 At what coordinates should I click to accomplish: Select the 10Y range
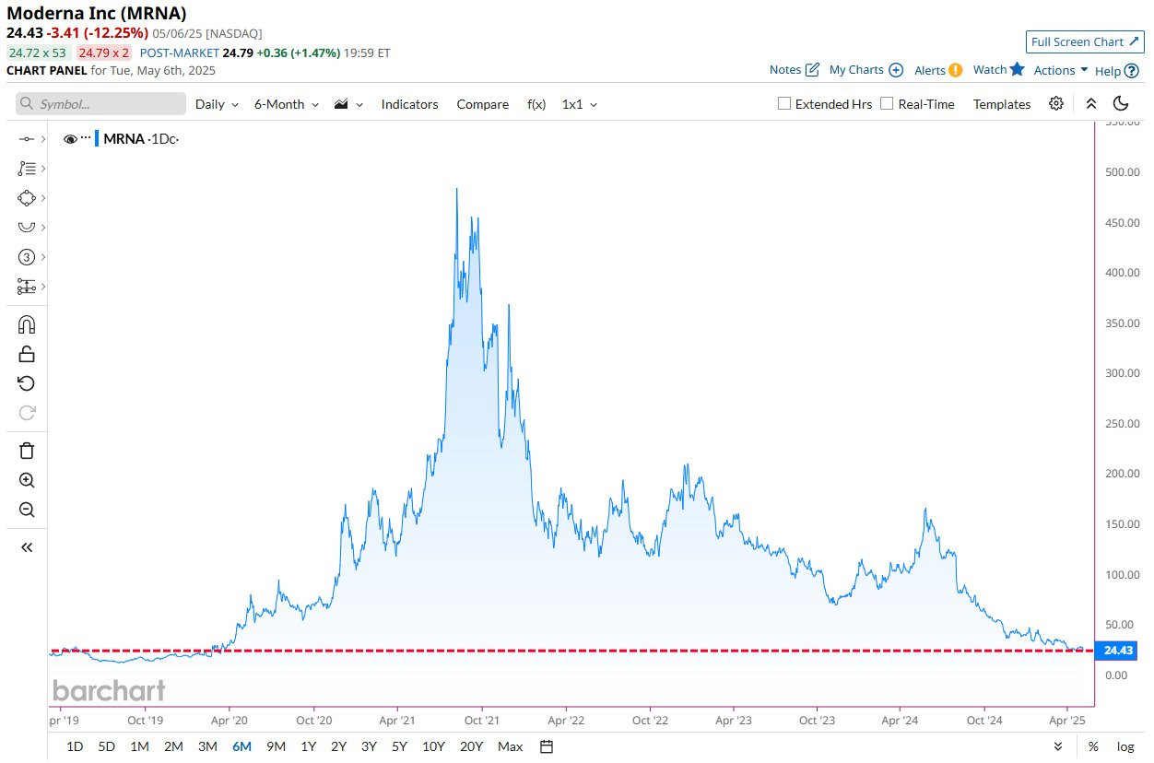point(433,746)
